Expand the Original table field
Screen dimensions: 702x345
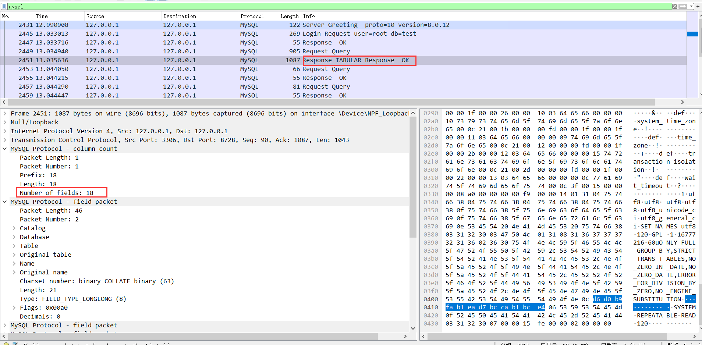[14, 255]
